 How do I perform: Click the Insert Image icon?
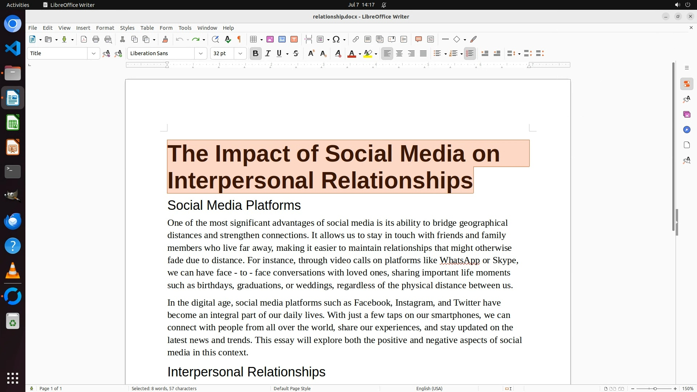(x=270, y=40)
